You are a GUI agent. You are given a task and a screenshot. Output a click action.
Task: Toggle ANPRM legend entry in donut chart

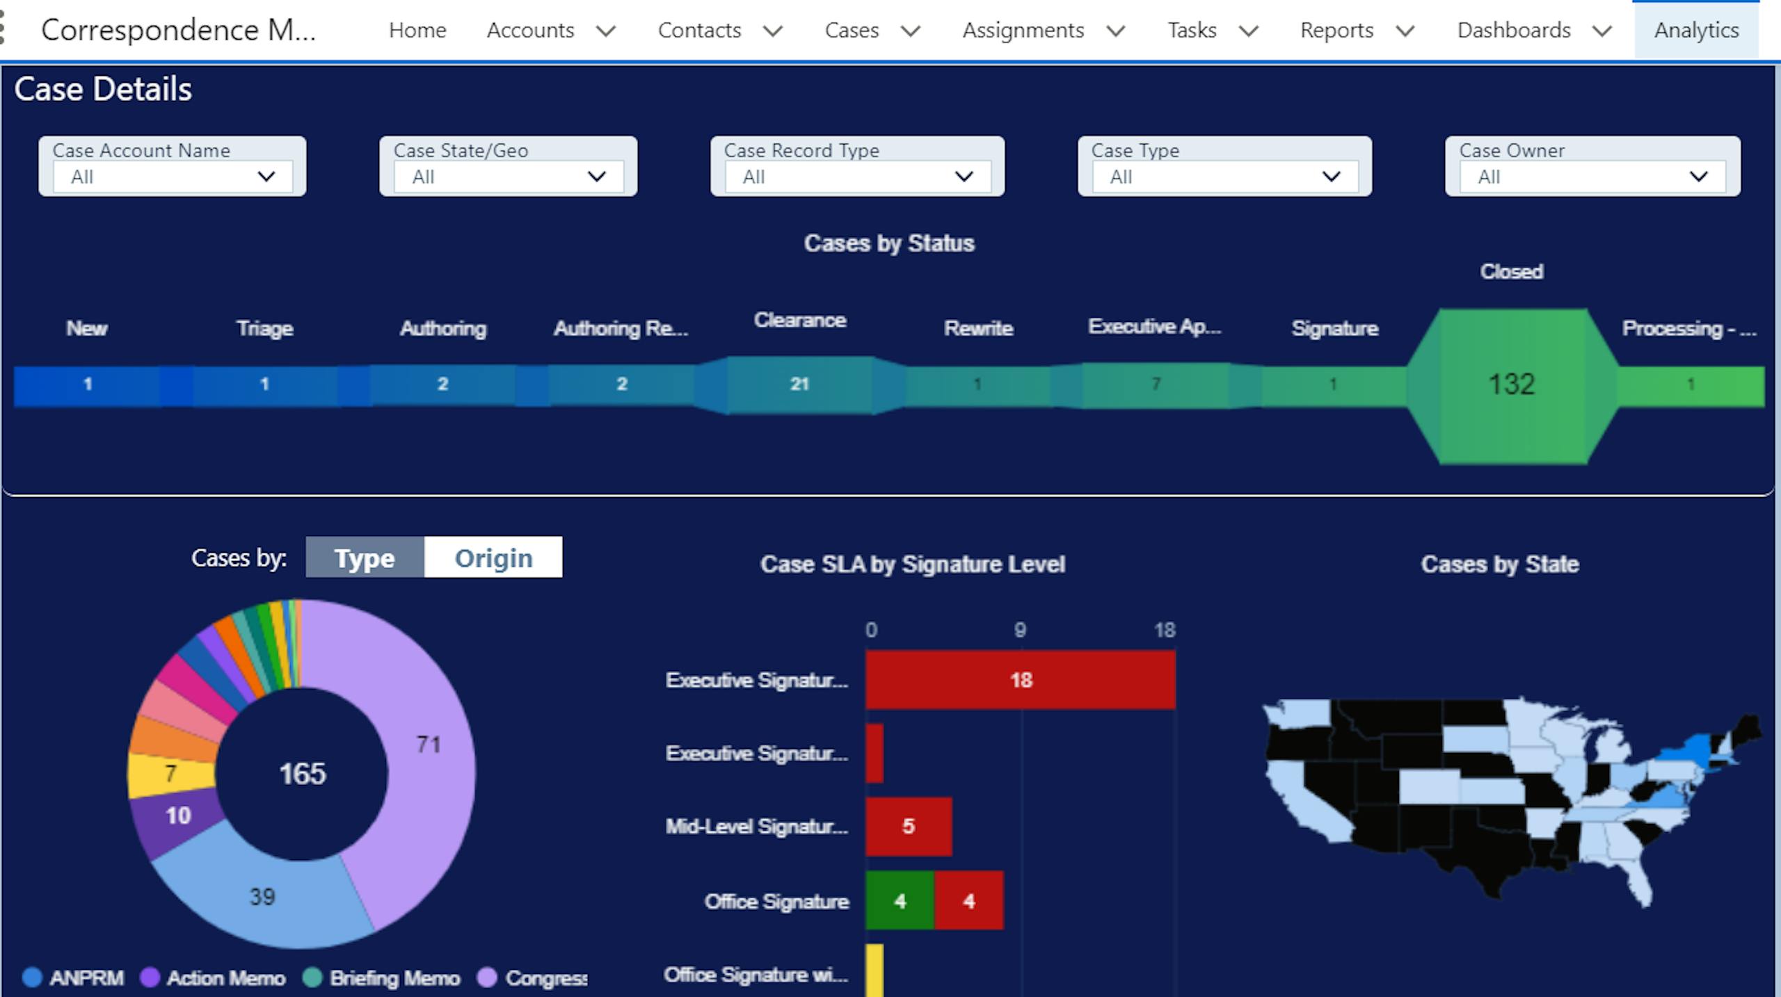pyautogui.click(x=74, y=978)
